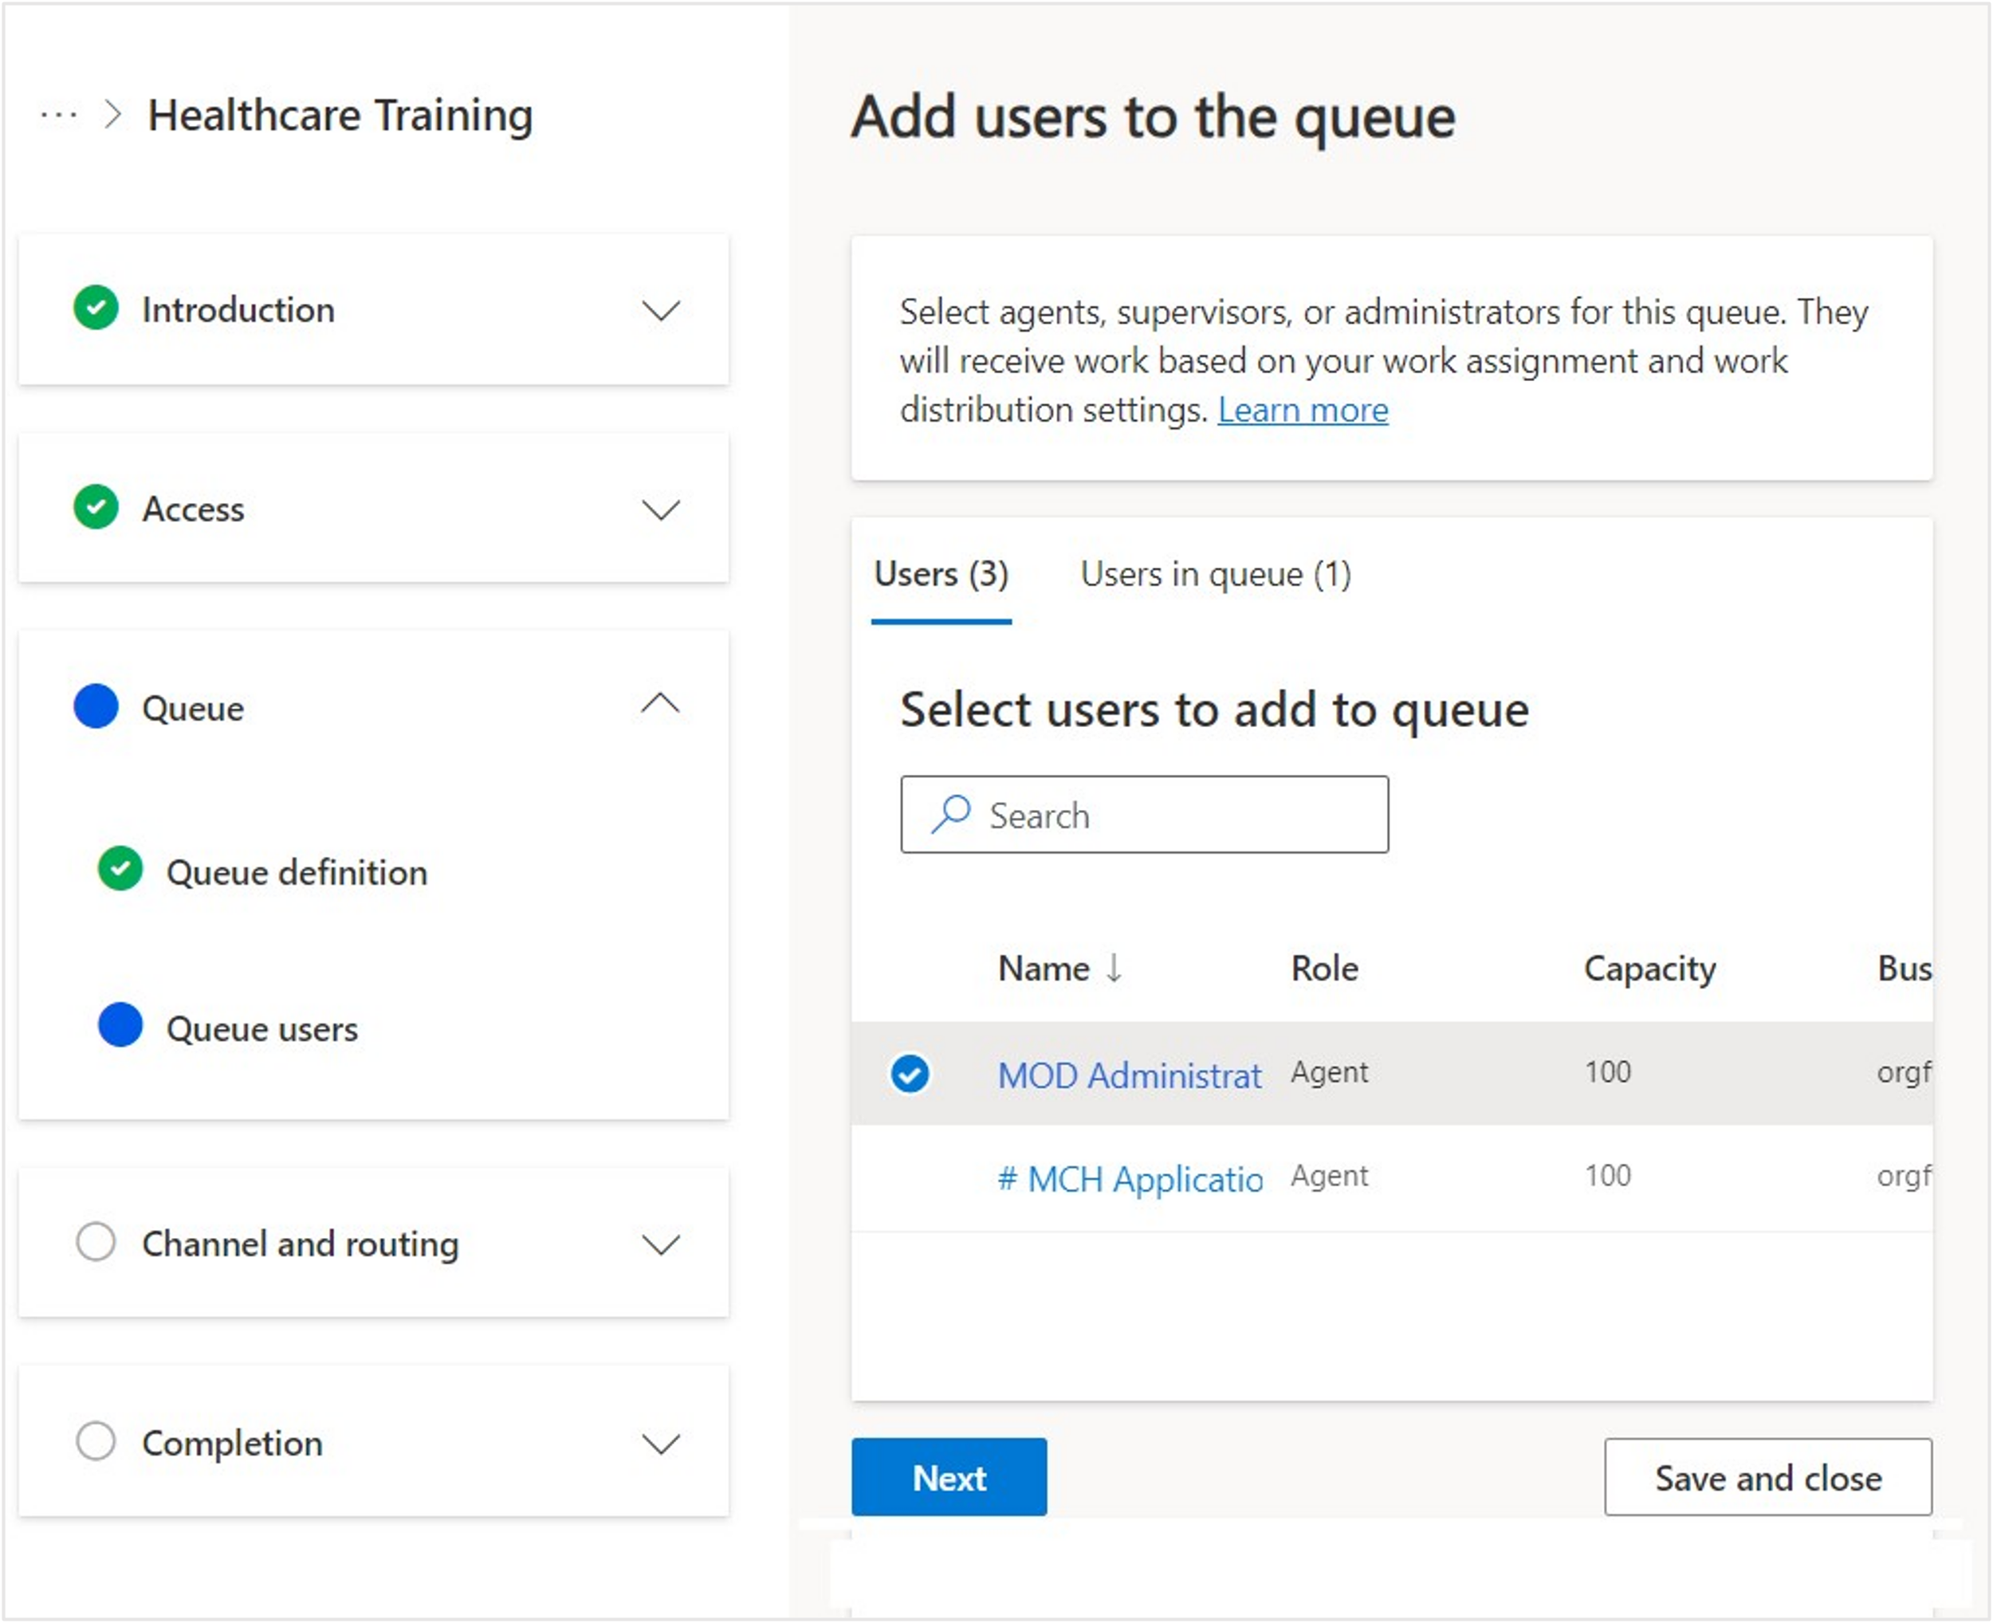The width and height of the screenshot is (1993, 1623).
Task: Sort by the Capacity column header
Action: (x=1650, y=969)
